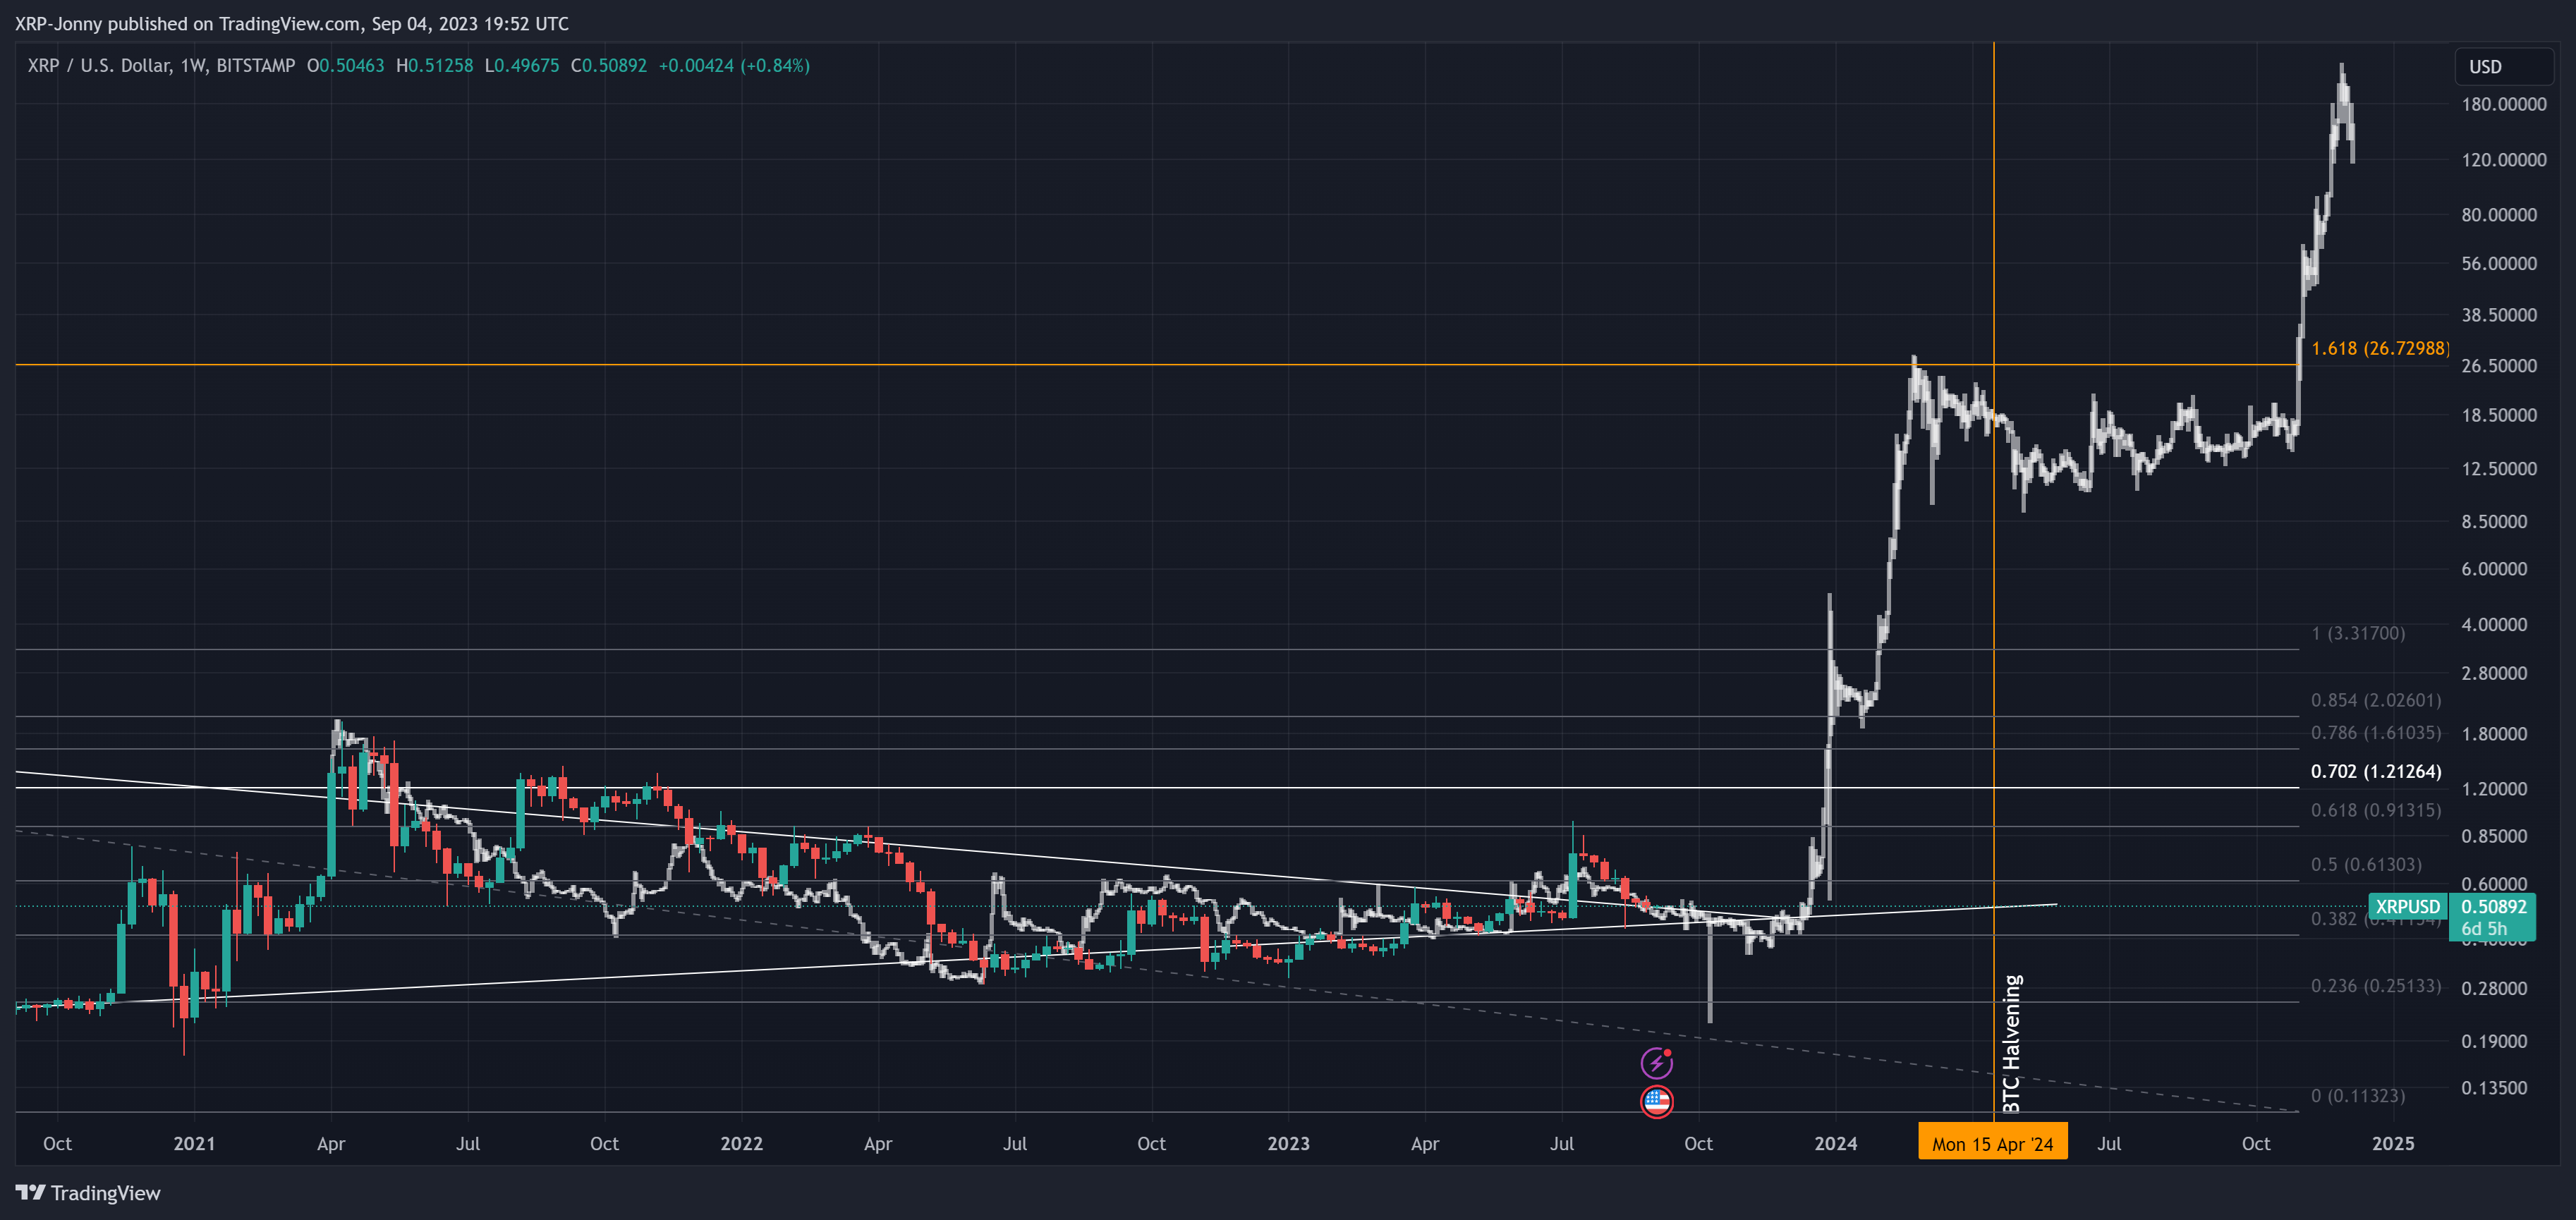This screenshot has height=1220, width=2576.
Task: Click the 180.00000 price axis value
Action: (x=2503, y=104)
